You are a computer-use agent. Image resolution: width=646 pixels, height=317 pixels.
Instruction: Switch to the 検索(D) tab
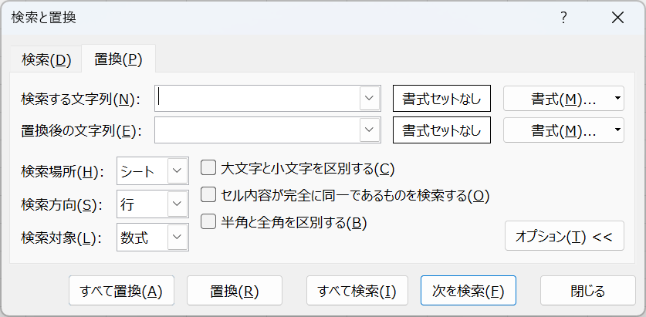coord(46,59)
